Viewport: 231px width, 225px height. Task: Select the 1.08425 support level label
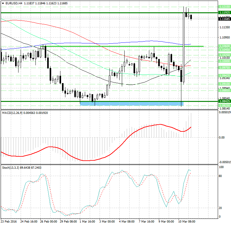[224, 101]
